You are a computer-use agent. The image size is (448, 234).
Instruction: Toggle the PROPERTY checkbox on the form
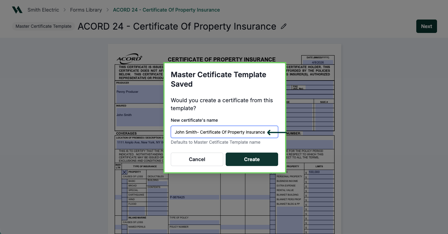coord(124,172)
